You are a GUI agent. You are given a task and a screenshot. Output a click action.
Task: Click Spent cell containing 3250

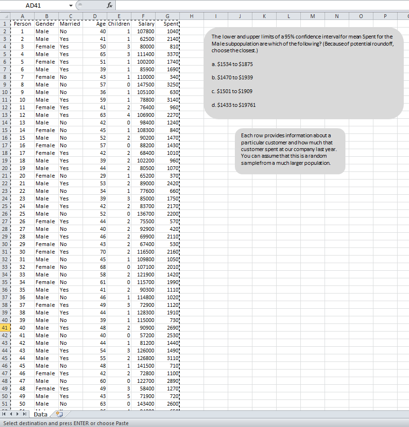click(167, 85)
